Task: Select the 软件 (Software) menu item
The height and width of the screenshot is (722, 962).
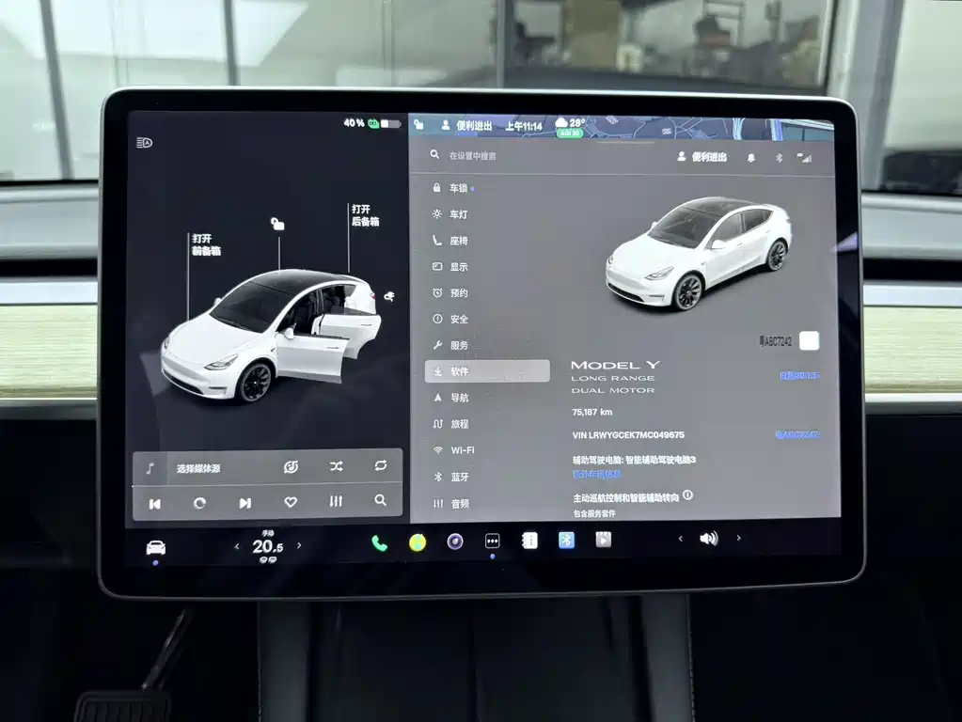Action: click(x=487, y=371)
